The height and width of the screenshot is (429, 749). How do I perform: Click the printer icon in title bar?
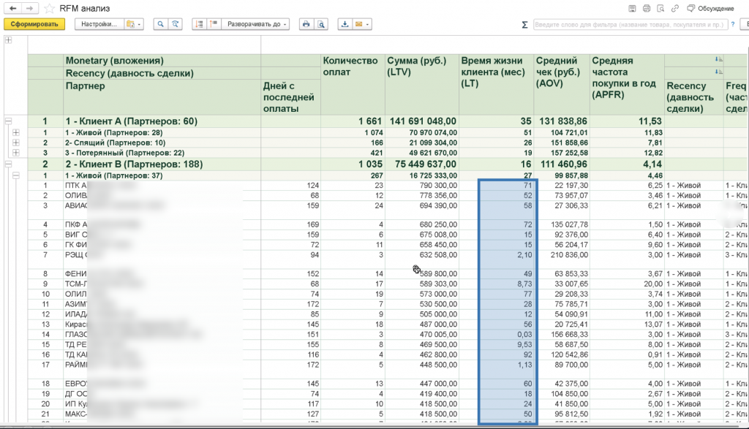coord(647,9)
